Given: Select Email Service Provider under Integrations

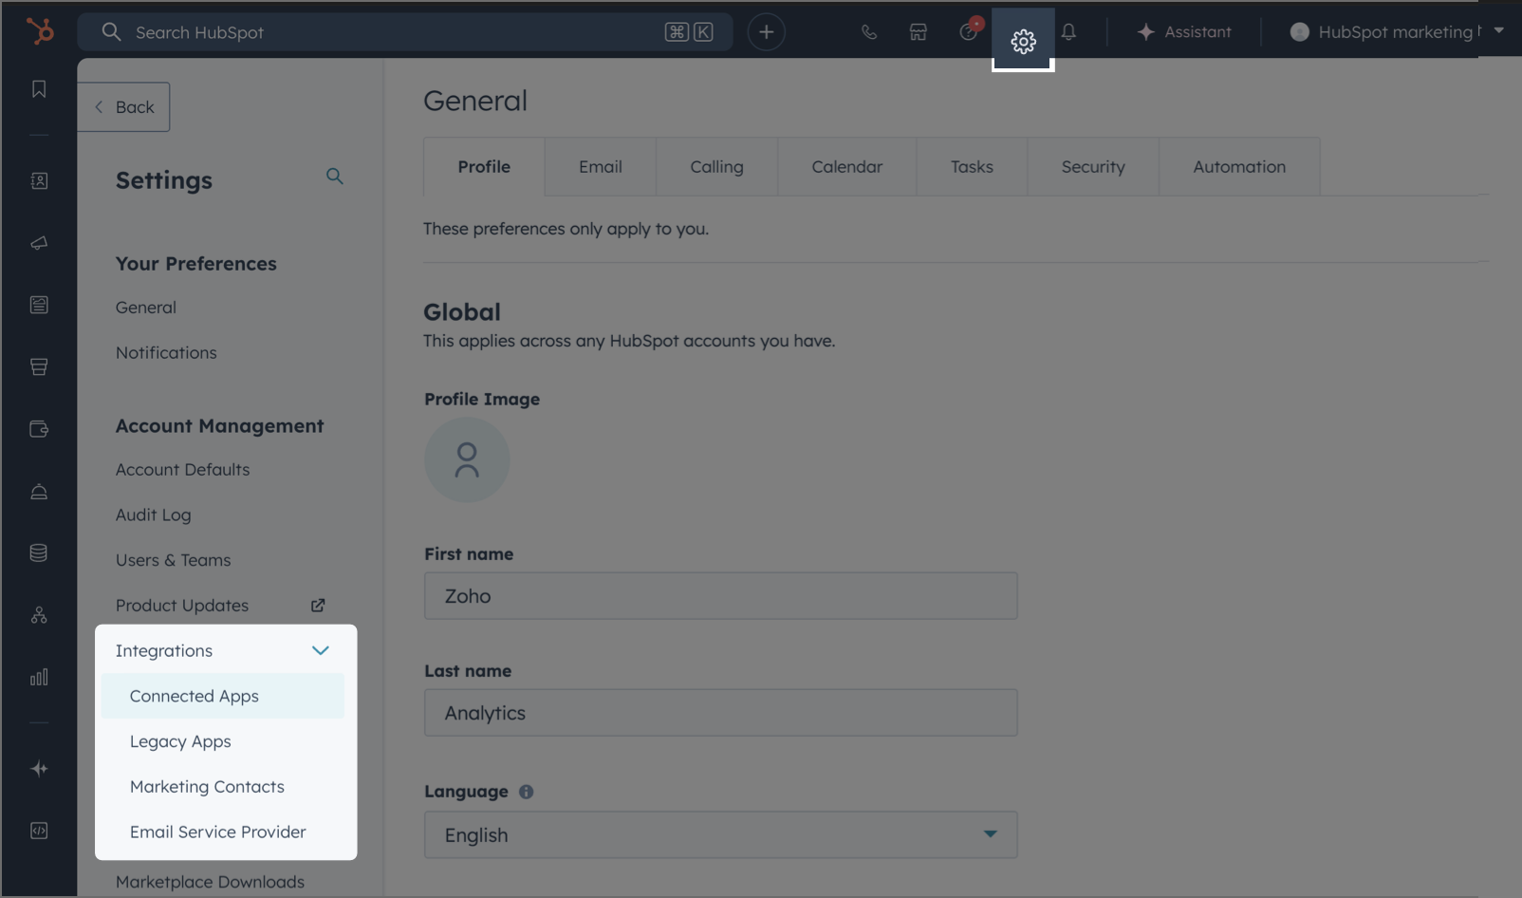Looking at the screenshot, I should (x=218, y=833).
